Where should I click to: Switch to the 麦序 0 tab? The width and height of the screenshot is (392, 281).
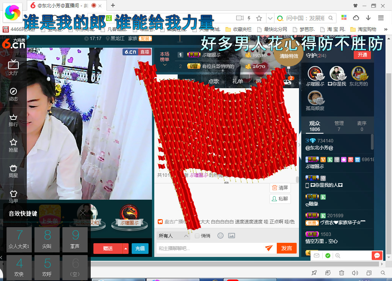[x=362, y=126]
